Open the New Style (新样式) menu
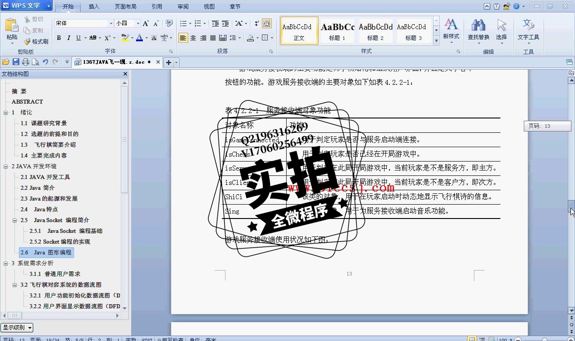The height and width of the screenshot is (341, 575). tap(451, 31)
